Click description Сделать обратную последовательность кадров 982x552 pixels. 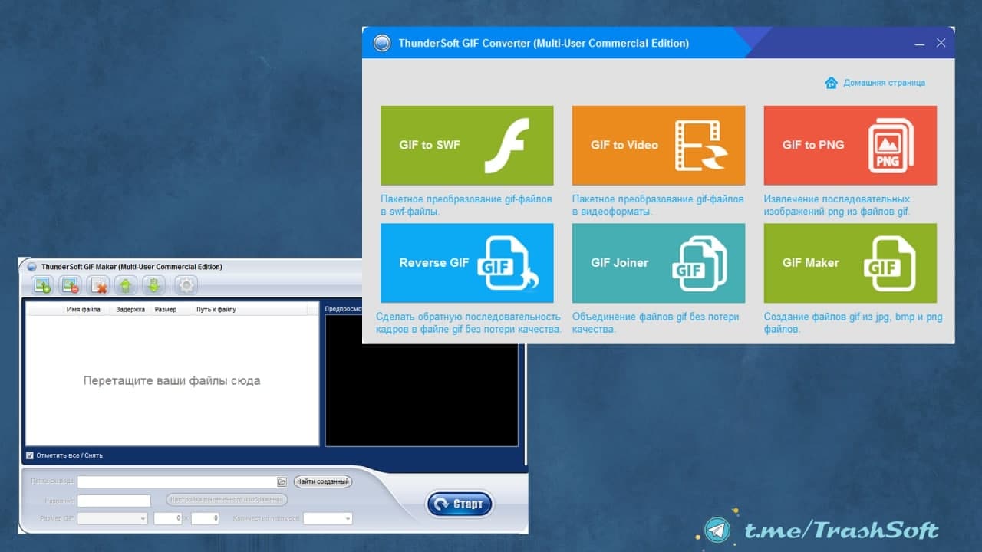469,323
